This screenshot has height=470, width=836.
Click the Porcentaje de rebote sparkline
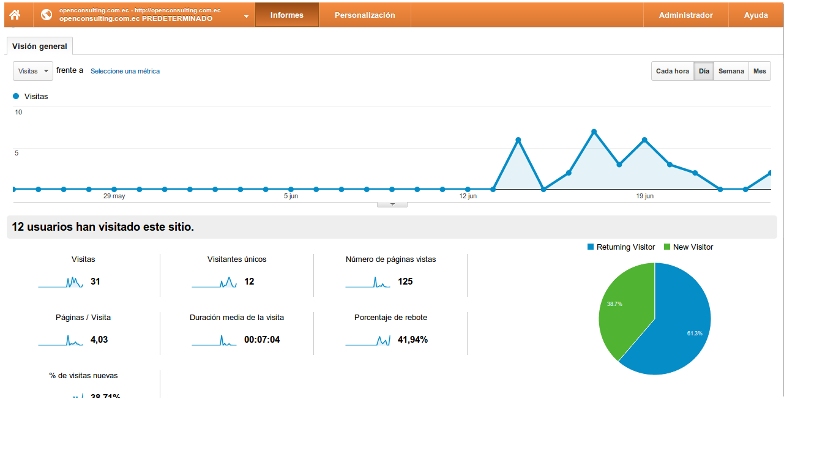[368, 340]
